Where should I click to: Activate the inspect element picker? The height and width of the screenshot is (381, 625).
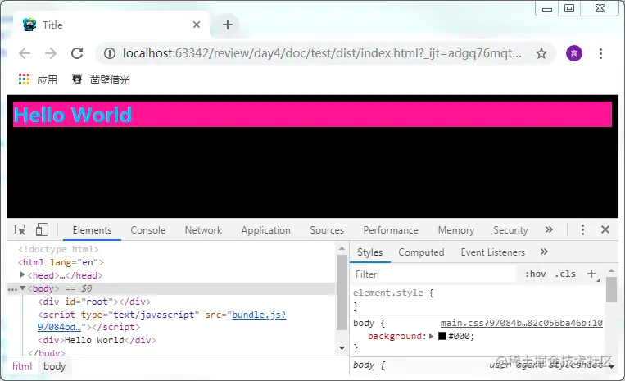click(20, 230)
